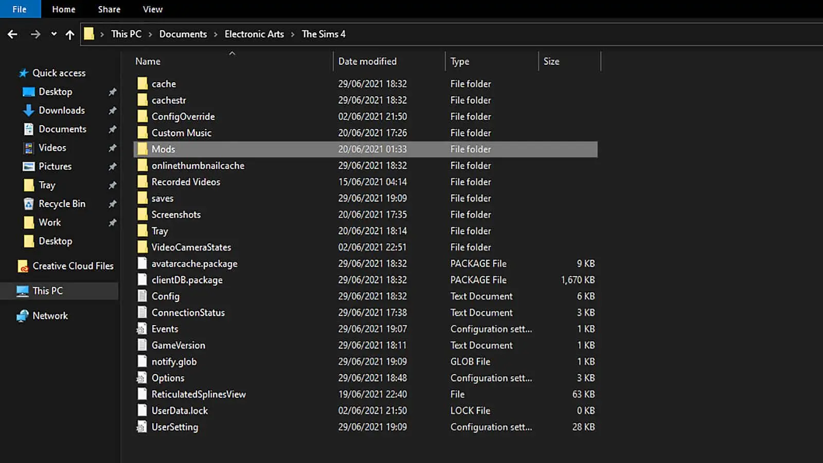Viewport: 823px width, 463px height.
Task: Click the pin icon beside Downloads
Action: click(112, 111)
